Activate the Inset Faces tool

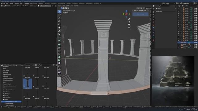click(x=59, y=44)
